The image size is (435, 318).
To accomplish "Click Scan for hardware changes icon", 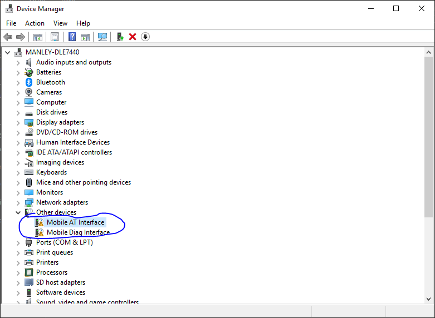I will [102, 37].
